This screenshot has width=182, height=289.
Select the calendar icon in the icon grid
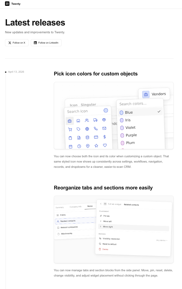coord(70,146)
